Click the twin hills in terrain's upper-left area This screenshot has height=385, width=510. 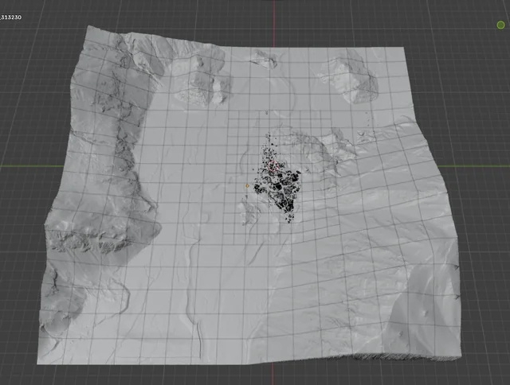199,85
